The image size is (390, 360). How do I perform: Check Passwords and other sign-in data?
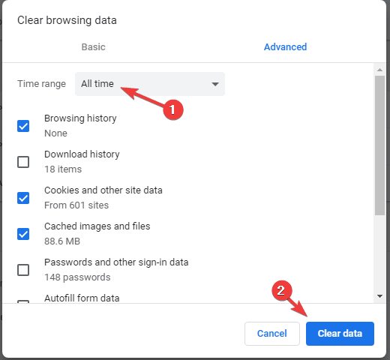tap(23, 270)
